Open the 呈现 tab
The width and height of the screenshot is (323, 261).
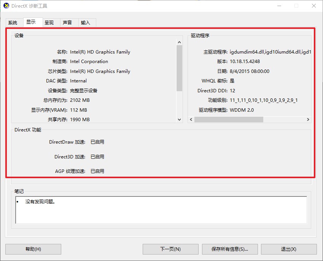(x=49, y=22)
